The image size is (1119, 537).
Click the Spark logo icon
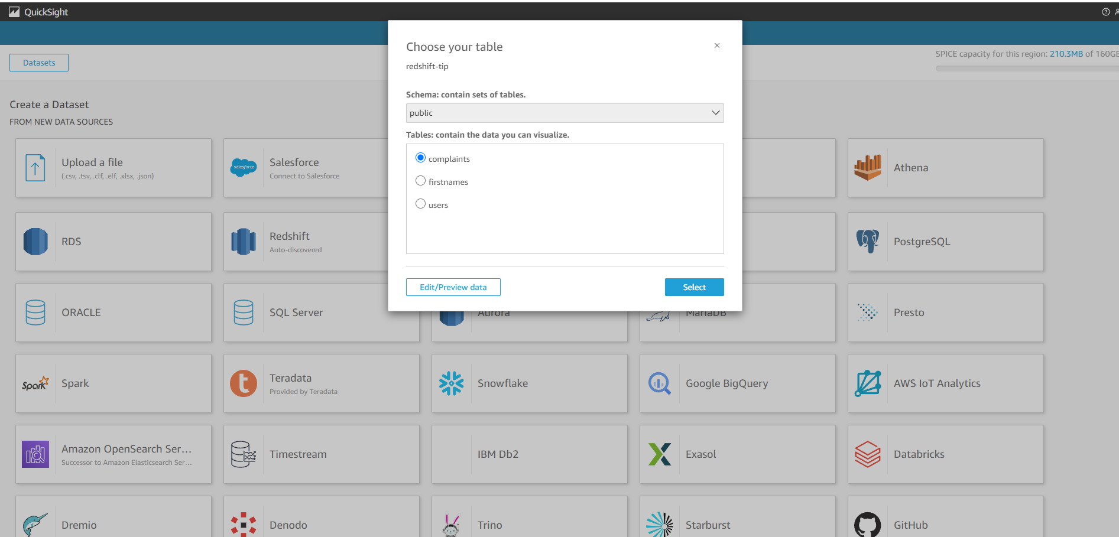click(35, 383)
